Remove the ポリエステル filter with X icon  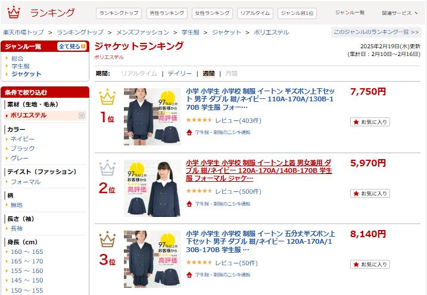82,116
